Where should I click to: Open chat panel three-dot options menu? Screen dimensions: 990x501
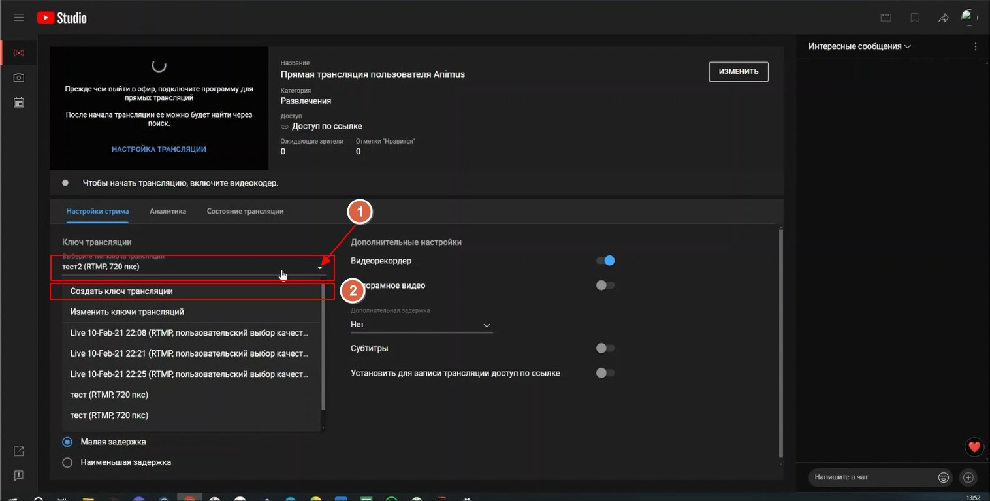(976, 46)
